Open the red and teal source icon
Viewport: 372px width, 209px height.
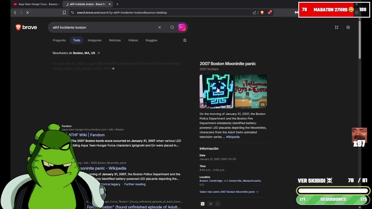pyautogui.click(x=211, y=204)
